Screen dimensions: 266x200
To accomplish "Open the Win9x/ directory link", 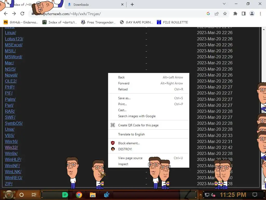I will [x=11, y=153].
